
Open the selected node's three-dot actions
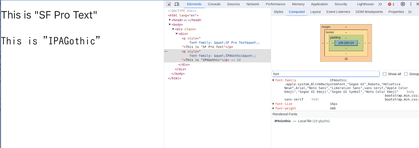coord(166,51)
